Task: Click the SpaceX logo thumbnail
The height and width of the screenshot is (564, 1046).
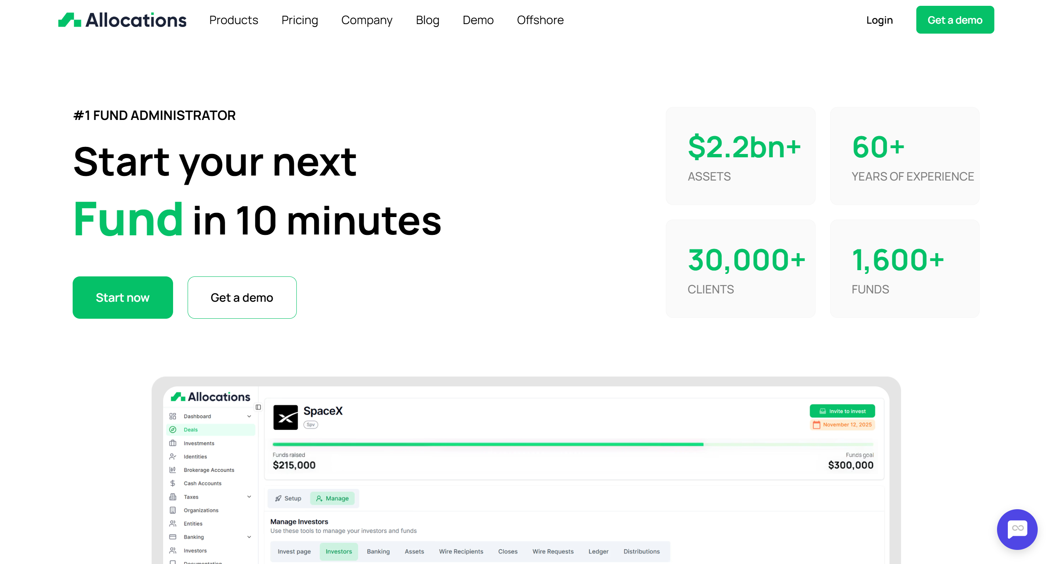Action: (x=286, y=417)
